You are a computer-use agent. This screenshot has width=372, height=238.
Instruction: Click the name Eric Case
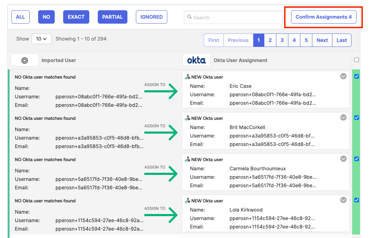pyautogui.click(x=240, y=86)
